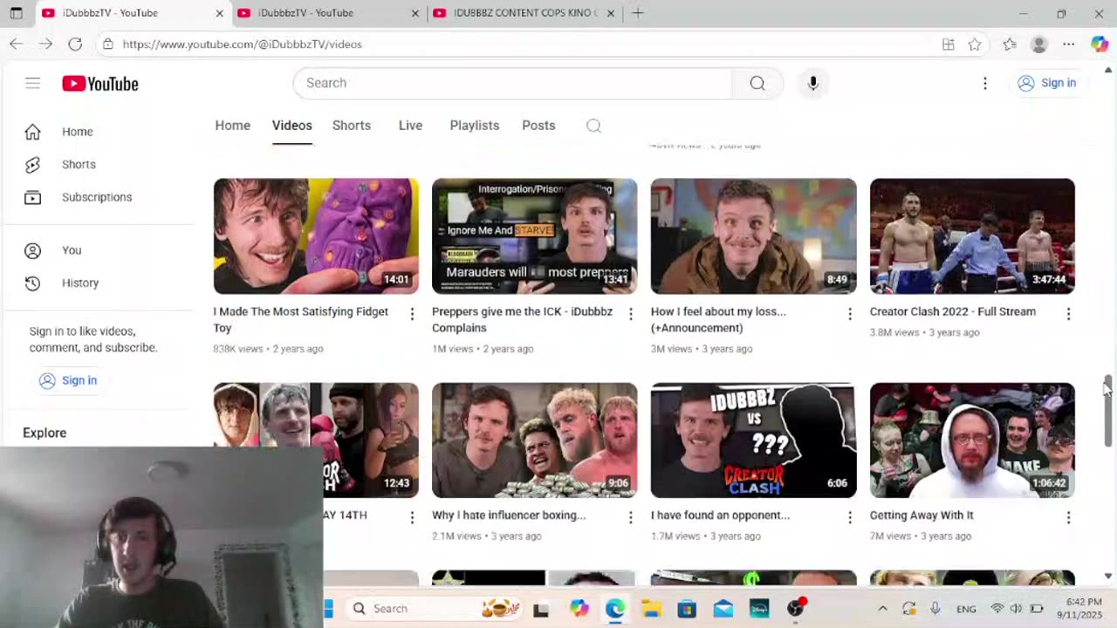The height and width of the screenshot is (628, 1117).
Task: View site information lock icon
Action: coord(107,44)
